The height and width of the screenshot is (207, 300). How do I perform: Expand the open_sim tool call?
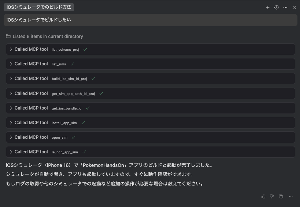point(11,137)
